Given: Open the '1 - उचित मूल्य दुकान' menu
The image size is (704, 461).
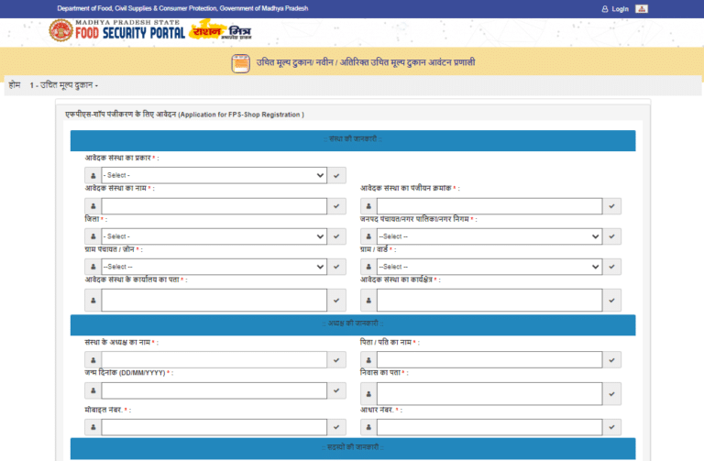Looking at the screenshot, I should (x=64, y=85).
